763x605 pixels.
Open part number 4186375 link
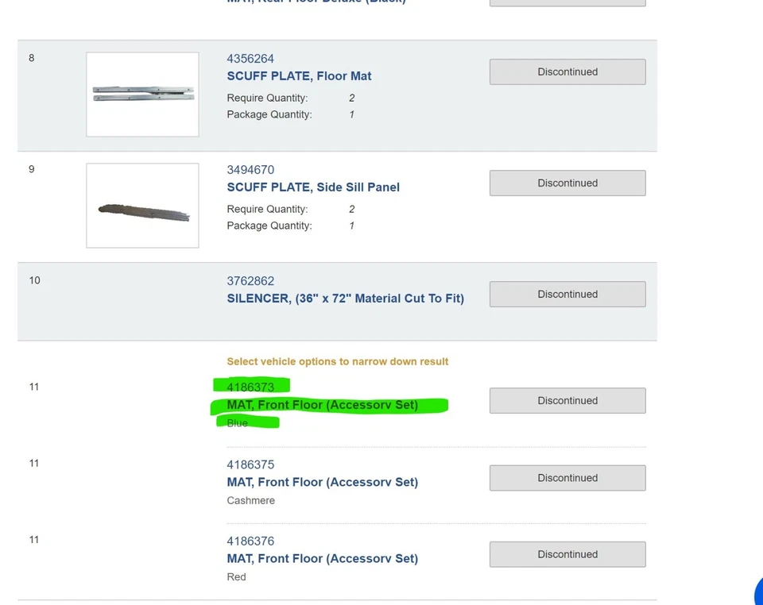coord(250,464)
